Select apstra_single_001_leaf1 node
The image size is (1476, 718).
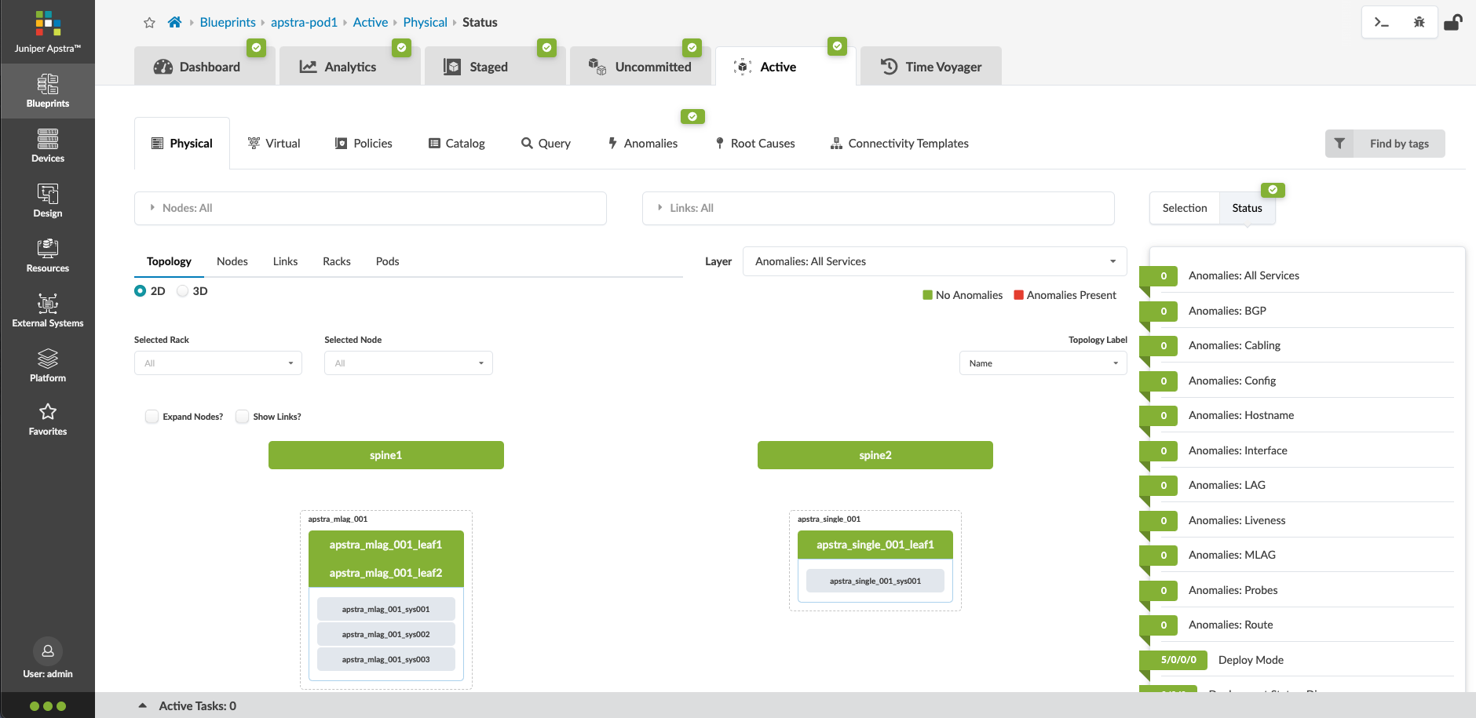click(x=875, y=545)
